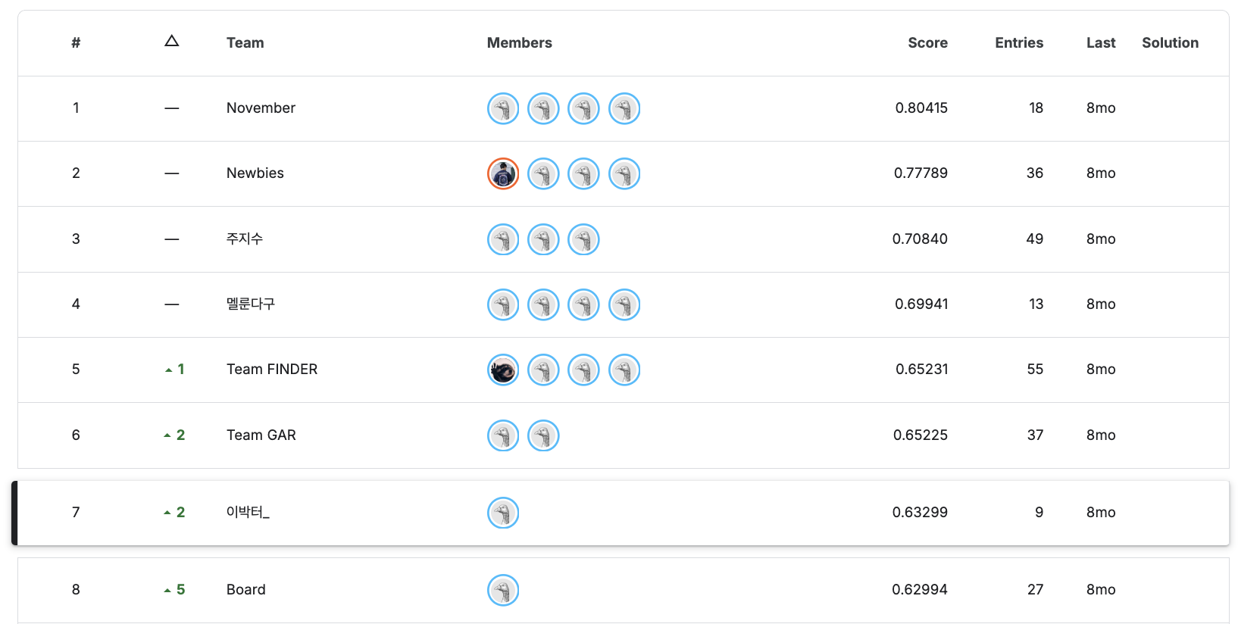Click the Members column header
Viewport: 1238px width, 624px height.
[519, 43]
